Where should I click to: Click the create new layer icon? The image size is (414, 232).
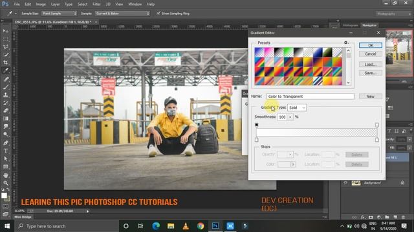395,217
